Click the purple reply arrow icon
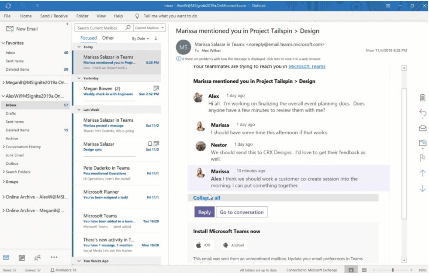 (422, 113)
